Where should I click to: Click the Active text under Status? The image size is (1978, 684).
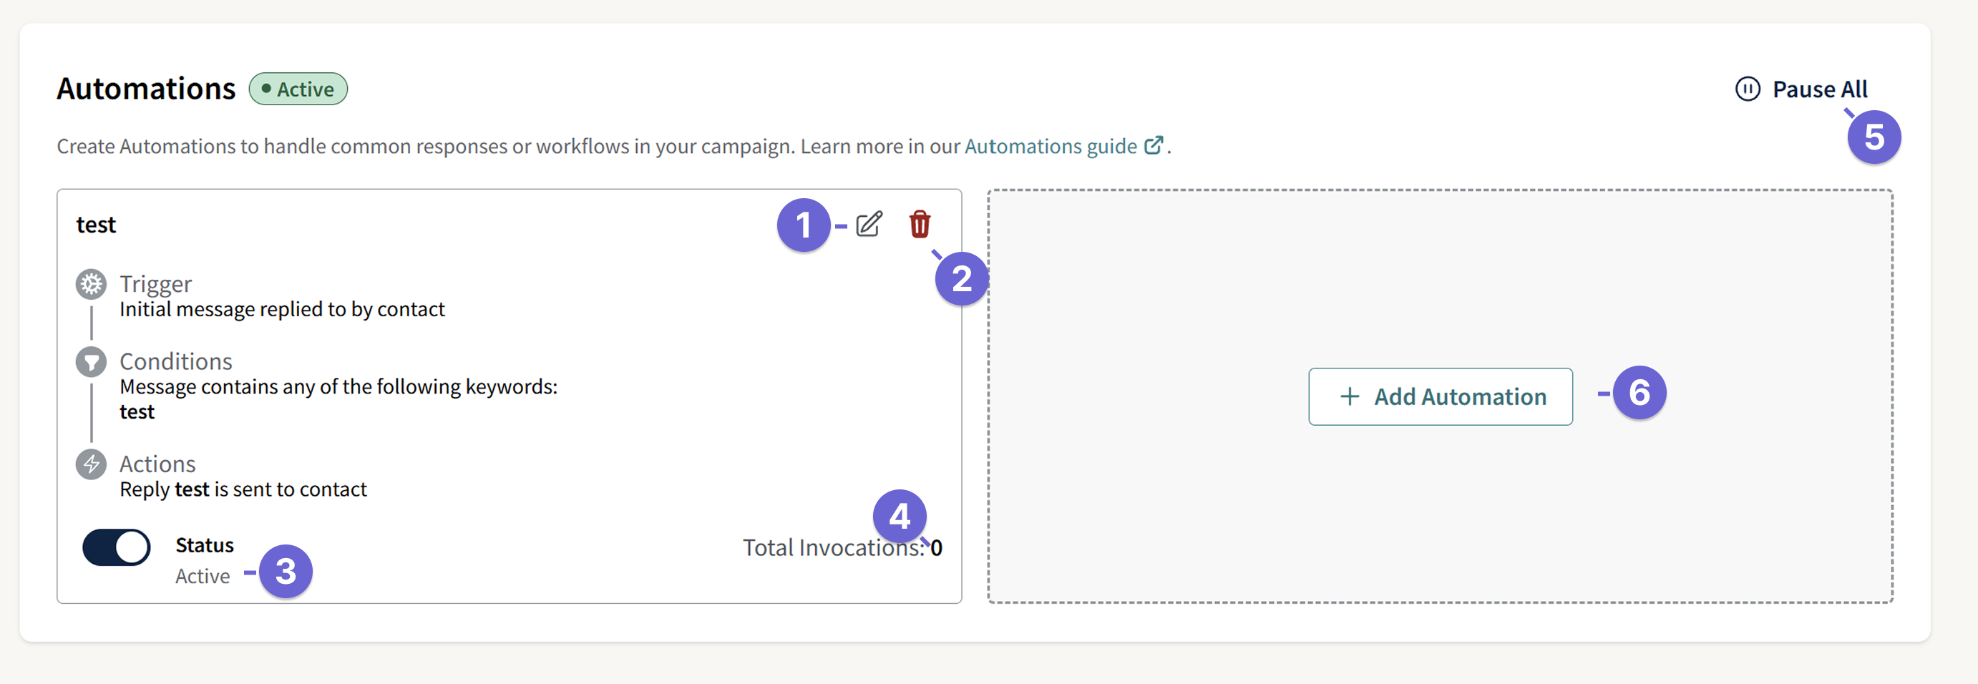203,577
